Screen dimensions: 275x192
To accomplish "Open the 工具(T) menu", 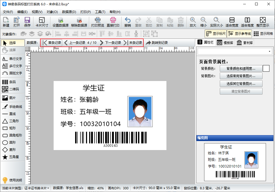I will 100,12.
